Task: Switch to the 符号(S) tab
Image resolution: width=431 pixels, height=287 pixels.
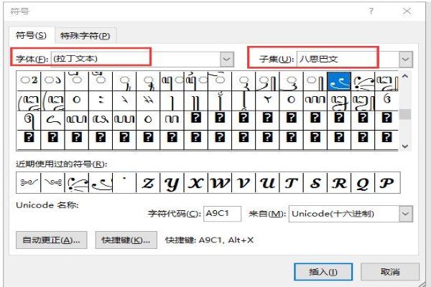Action: pyautogui.click(x=32, y=35)
